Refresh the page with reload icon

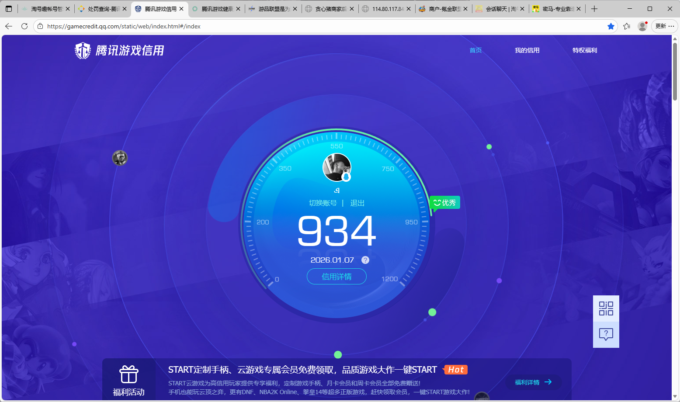[24, 26]
